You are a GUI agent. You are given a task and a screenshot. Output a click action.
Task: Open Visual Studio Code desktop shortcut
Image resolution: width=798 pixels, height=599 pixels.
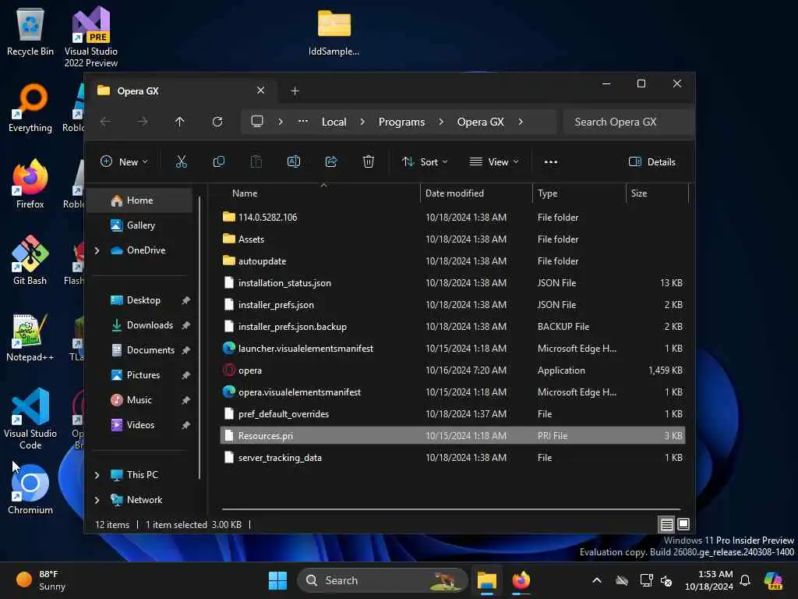pos(30,419)
